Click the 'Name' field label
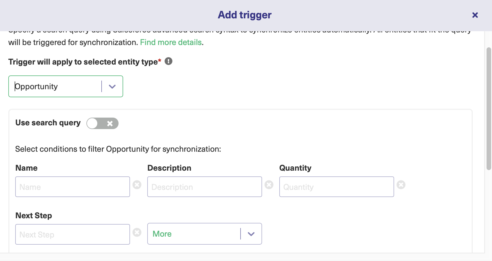This screenshot has width=492, height=261. click(26, 168)
